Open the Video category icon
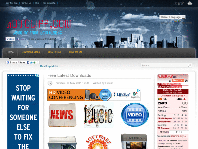The height and width of the screenshot is (149, 198). click(135, 115)
